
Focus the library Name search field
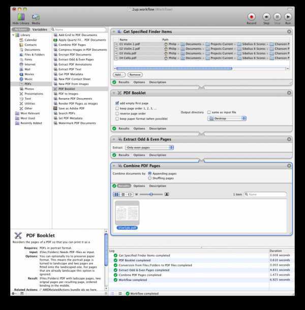78,29
